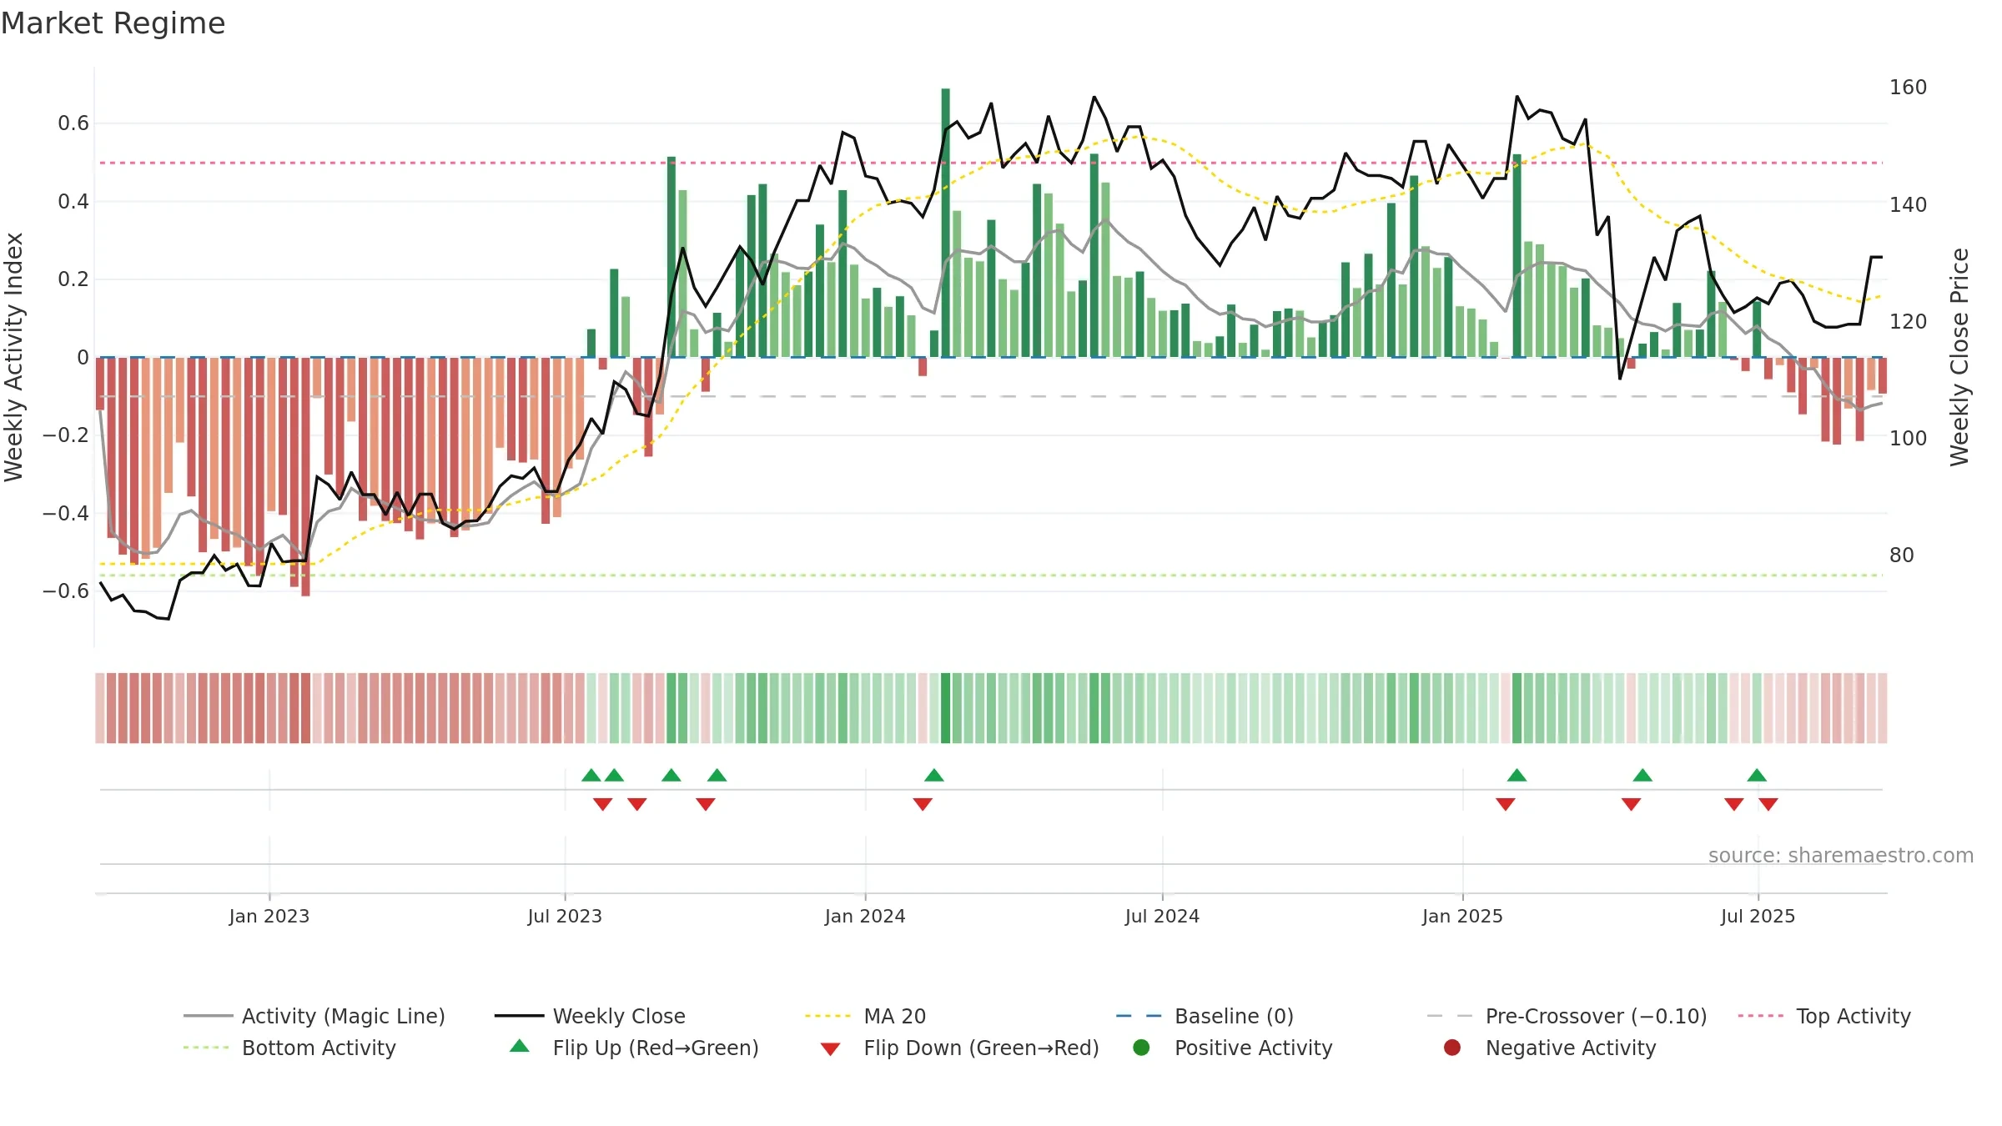Click the 160 price tick label
The image size is (2002, 1126).
pyautogui.click(x=1909, y=87)
